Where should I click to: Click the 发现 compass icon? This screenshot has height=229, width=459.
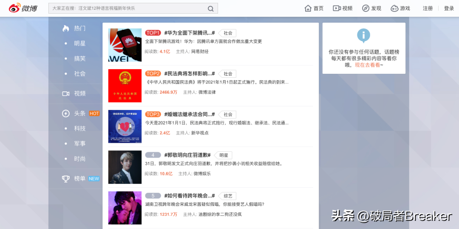click(x=365, y=8)
